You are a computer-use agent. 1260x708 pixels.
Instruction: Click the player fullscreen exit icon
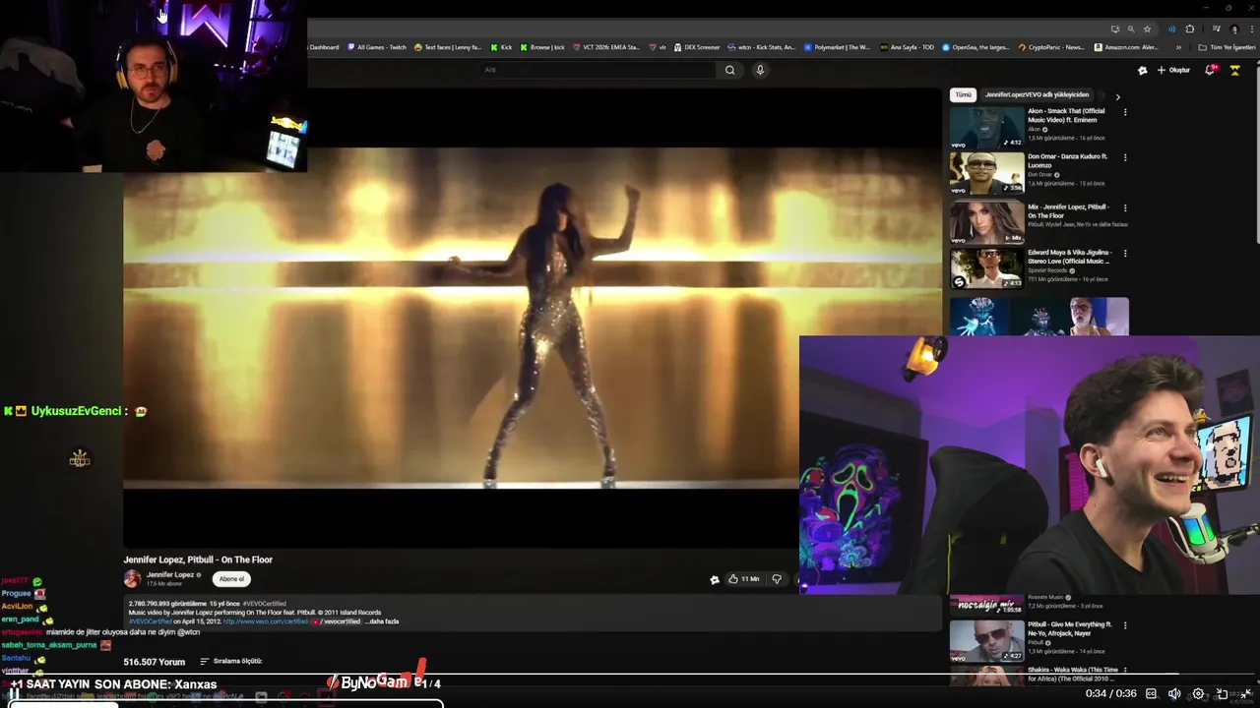(x=1245, y=693)
